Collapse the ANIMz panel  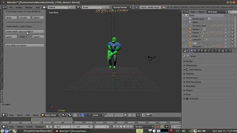(3, 105)
